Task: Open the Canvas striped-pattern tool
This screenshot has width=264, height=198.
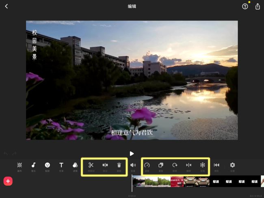Action: [x=19, y=166]
